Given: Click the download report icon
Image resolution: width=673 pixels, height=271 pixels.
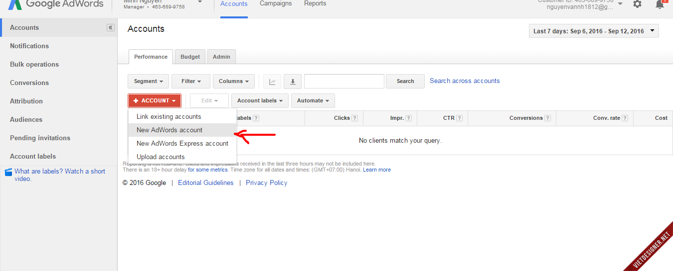Looking at the screenshot, I should point(293,82).
